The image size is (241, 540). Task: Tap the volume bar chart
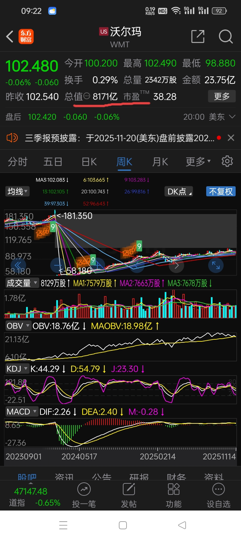tap(120, 303)
